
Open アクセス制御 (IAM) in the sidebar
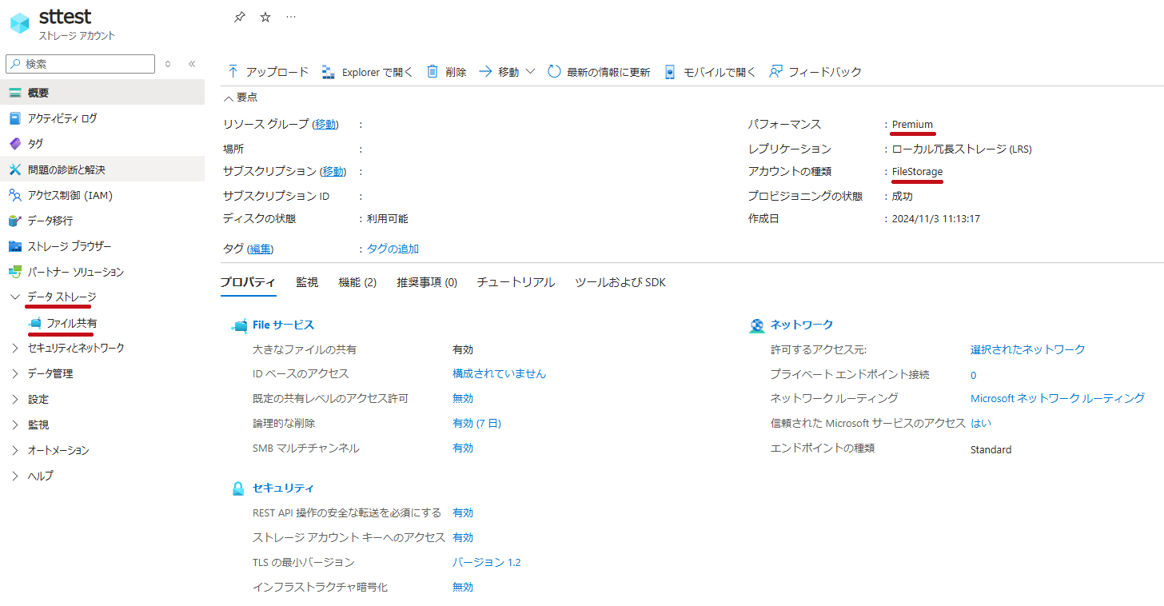[102, 195]
